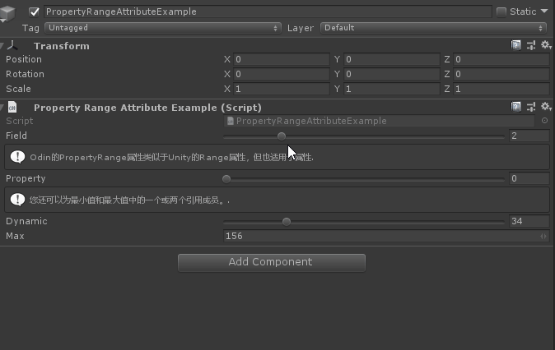Collapse the Transform component foldout

pyautogui.click(x=4, y=46)
